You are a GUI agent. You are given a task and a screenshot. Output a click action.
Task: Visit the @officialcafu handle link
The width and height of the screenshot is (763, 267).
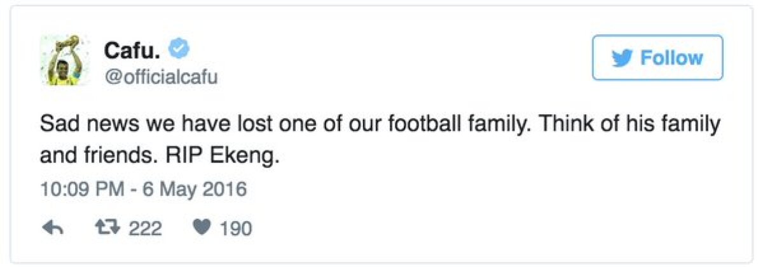160,77
